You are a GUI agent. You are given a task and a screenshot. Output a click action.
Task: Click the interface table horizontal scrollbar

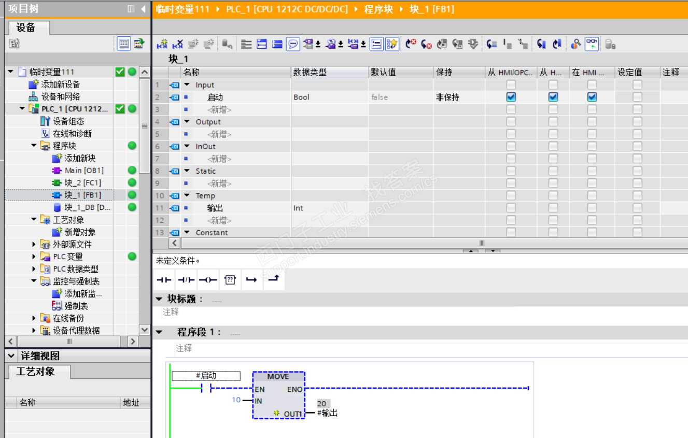pyautogui.click(x=482, y=243)
